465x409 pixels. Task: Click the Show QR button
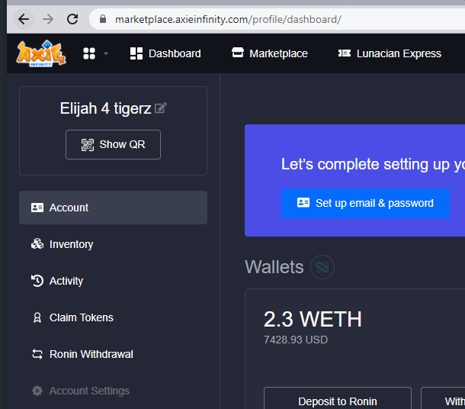click(113, 144)
